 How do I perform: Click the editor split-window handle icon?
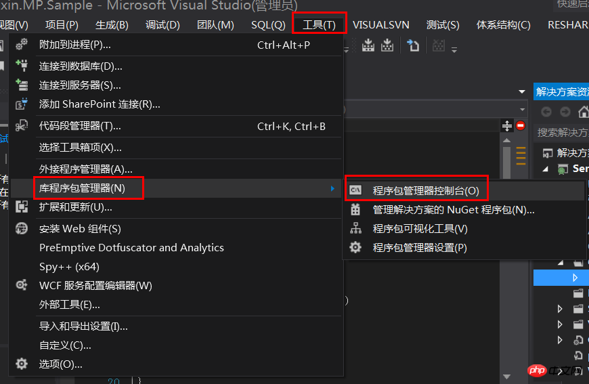click(507, 126)
